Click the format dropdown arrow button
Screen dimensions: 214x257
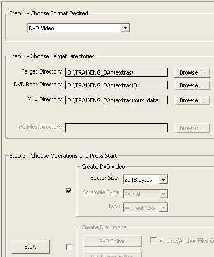[x=125, y=28]
